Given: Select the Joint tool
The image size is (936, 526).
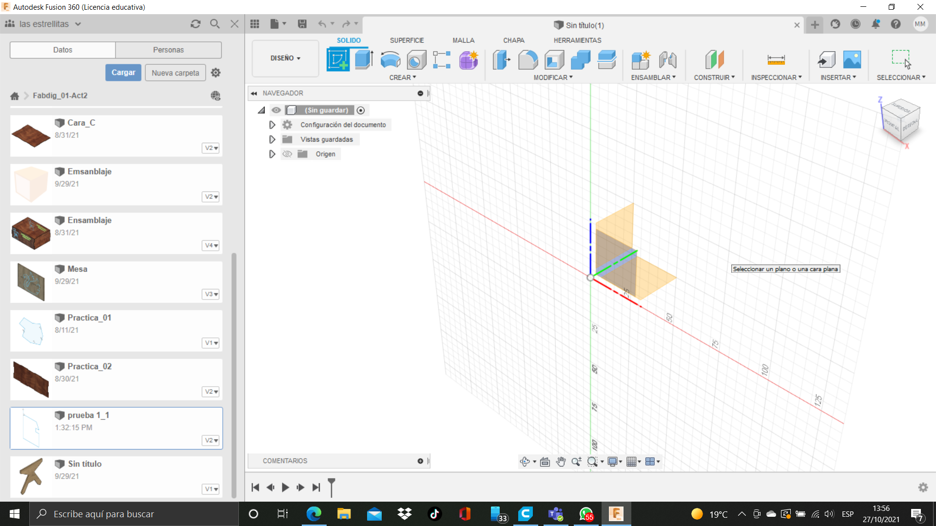Looking at the screenshot, I should pos(667,60).
